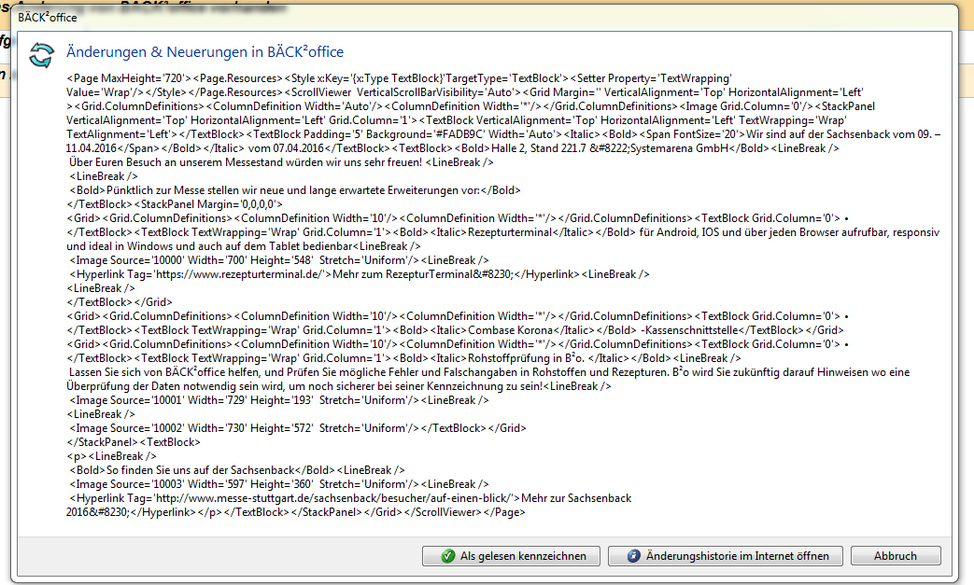The width and height of the screenshot is (974, 585).
Task: Mark the changes as read
Action: point(510,556)
